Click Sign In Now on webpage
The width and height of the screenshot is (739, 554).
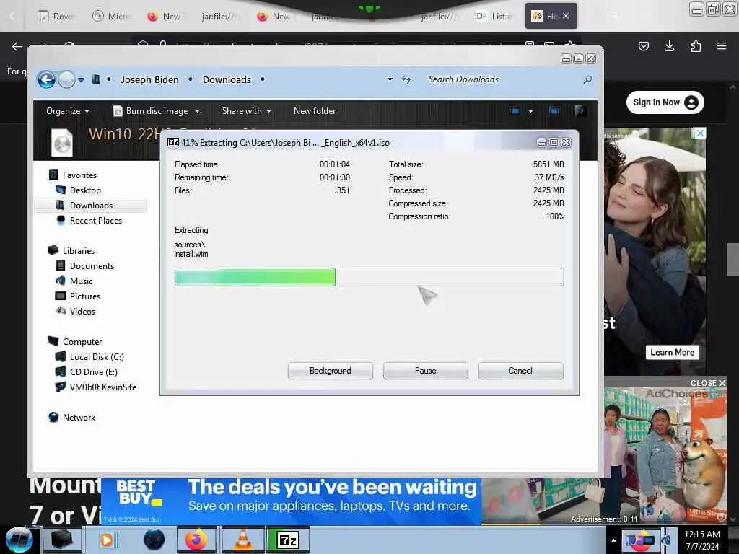click(665, 102)
